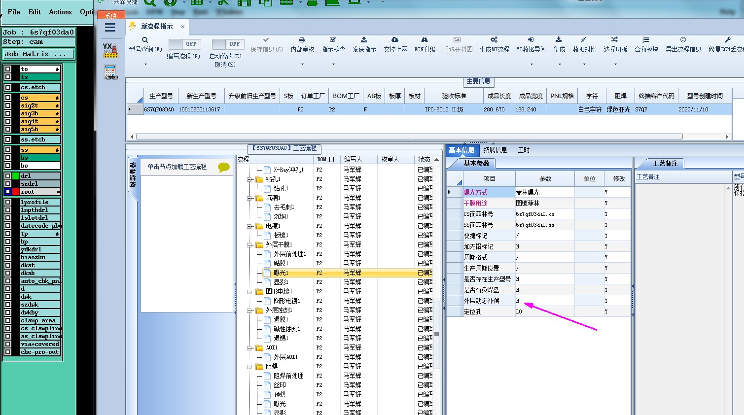Click the 选择母板 shuffle icon
This screenshot has height=415, width=744.
614,39
